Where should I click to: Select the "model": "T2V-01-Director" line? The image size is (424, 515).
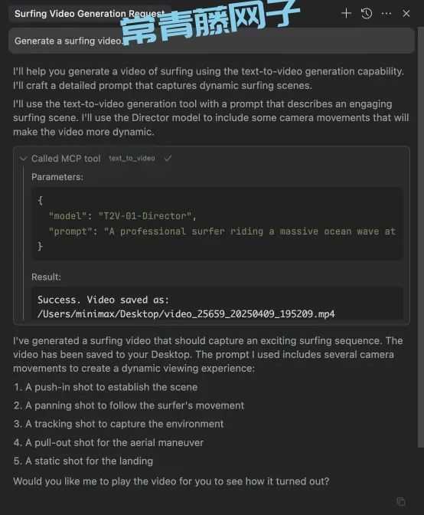122,216
